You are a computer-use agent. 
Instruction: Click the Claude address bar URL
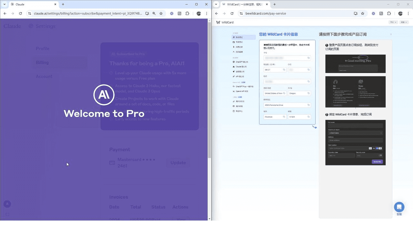88,13
